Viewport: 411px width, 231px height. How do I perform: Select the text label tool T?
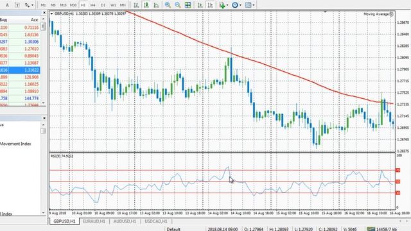pos(17,5)
